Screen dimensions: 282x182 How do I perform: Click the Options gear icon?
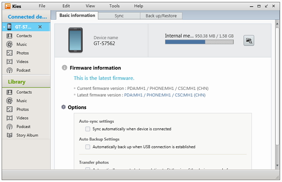tap(63, 107)
